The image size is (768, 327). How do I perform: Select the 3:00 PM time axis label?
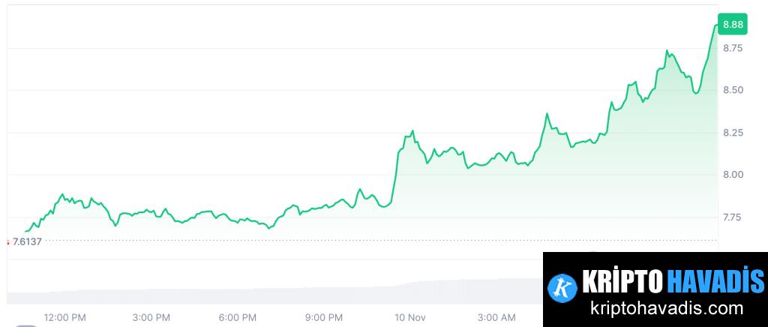(x=151, y=317)
